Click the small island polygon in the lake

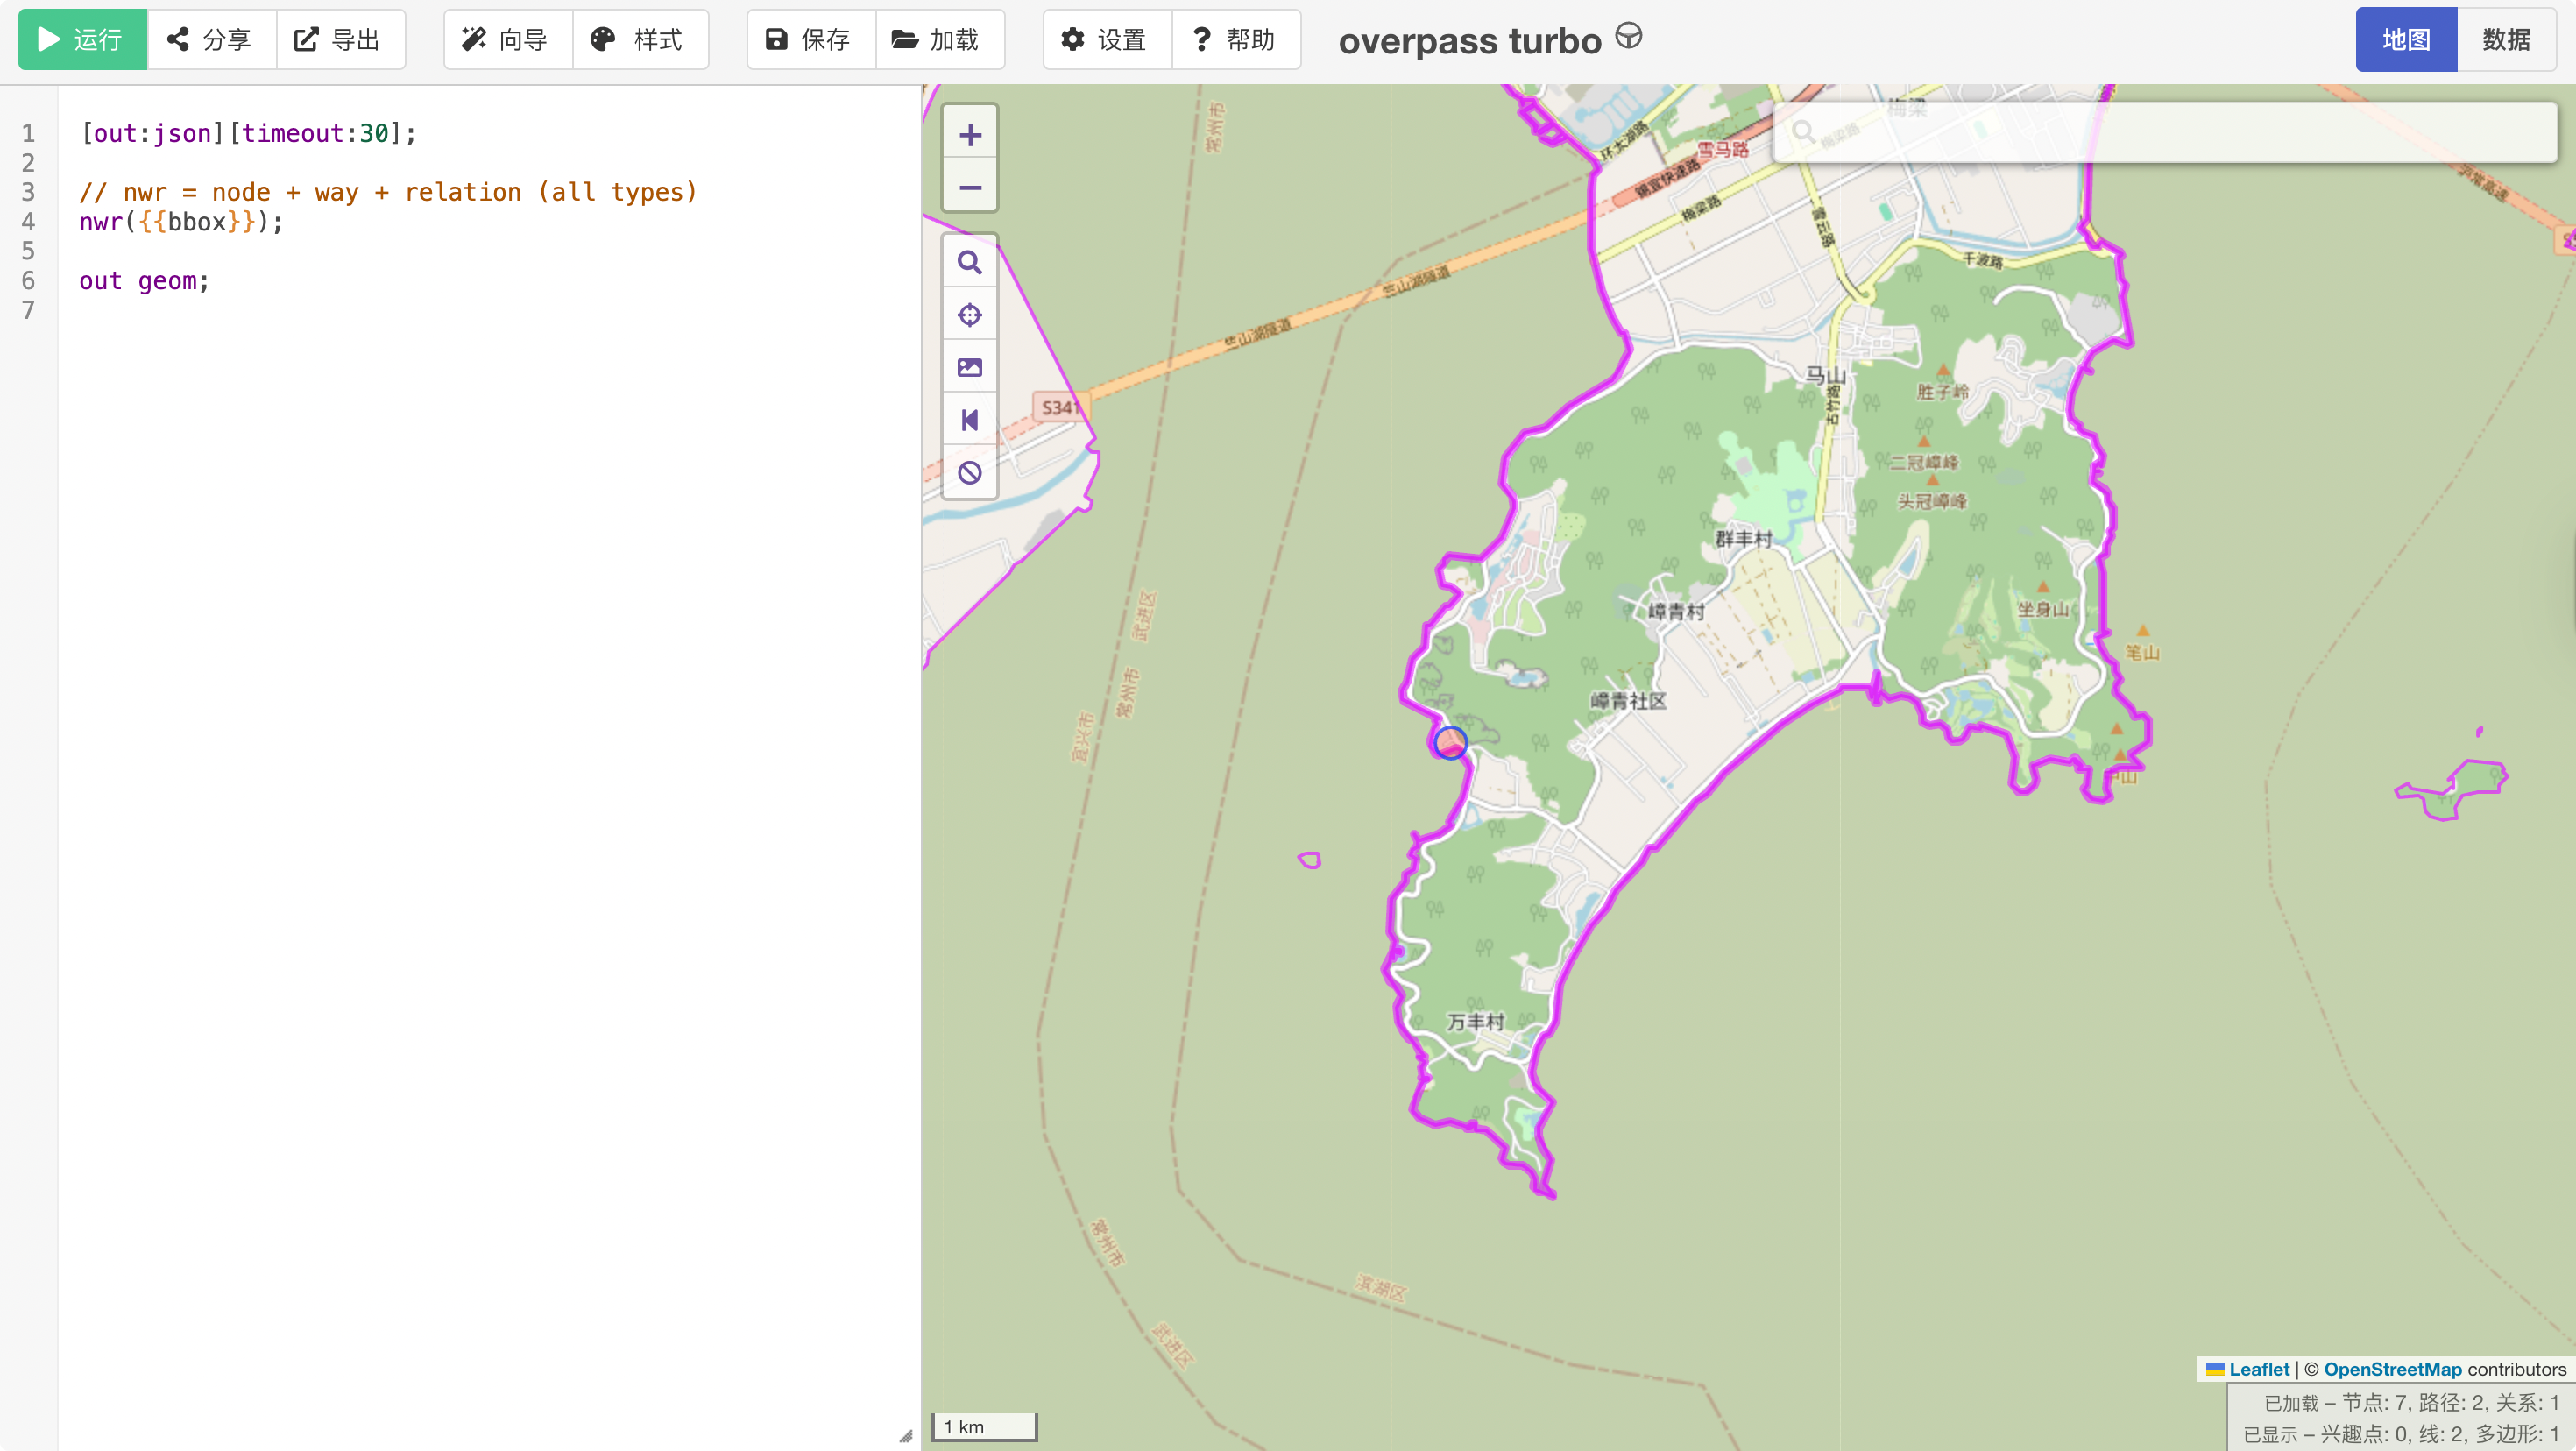coord(1310,859)
